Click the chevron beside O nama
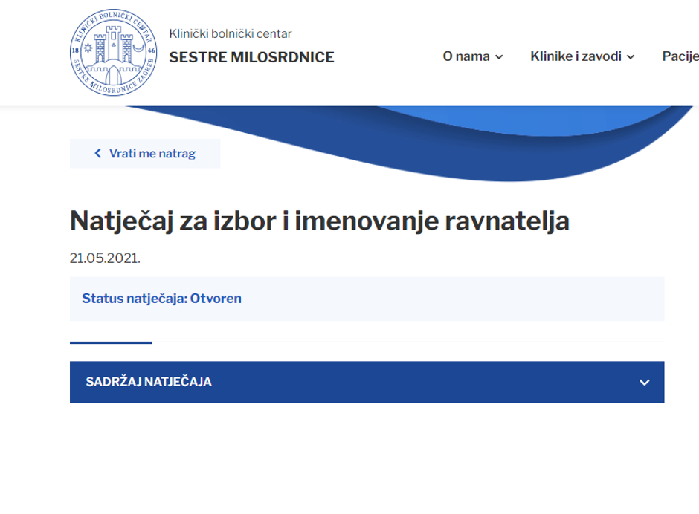The height and width of the screenshot is (514, 699). (x=499, y=57)
